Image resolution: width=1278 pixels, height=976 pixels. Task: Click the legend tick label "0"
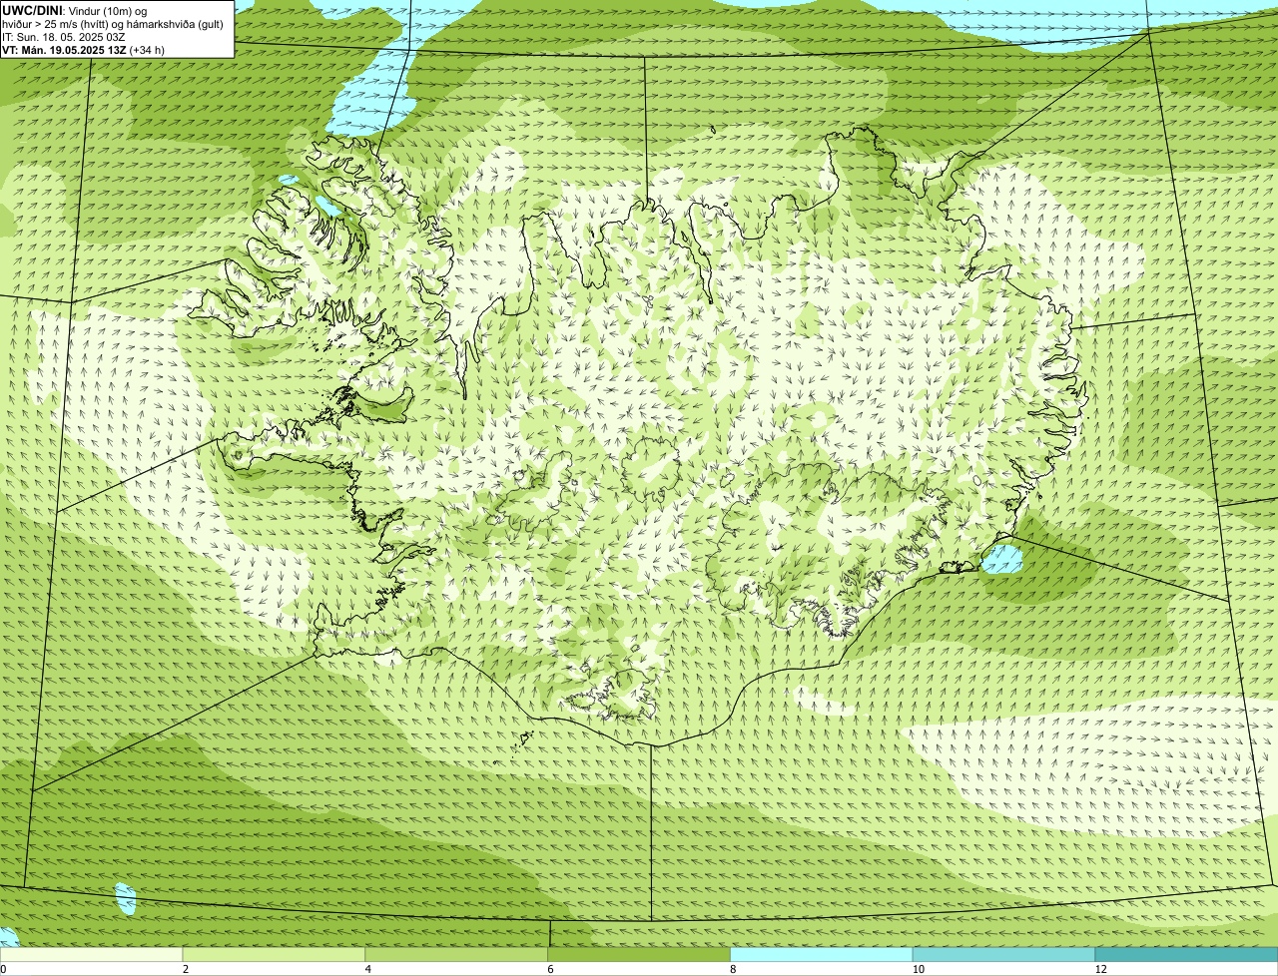4,969
